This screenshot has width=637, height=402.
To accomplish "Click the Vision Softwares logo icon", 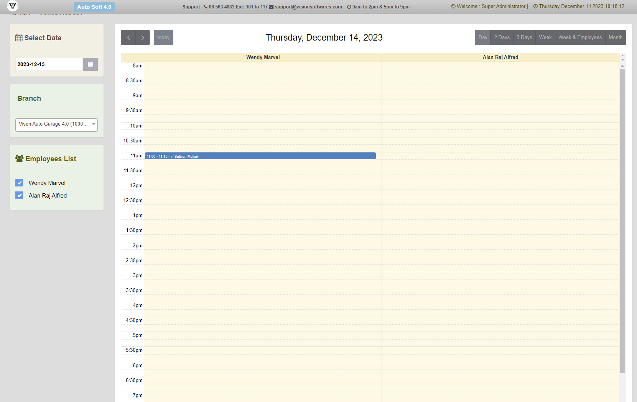I will point(13,6).
